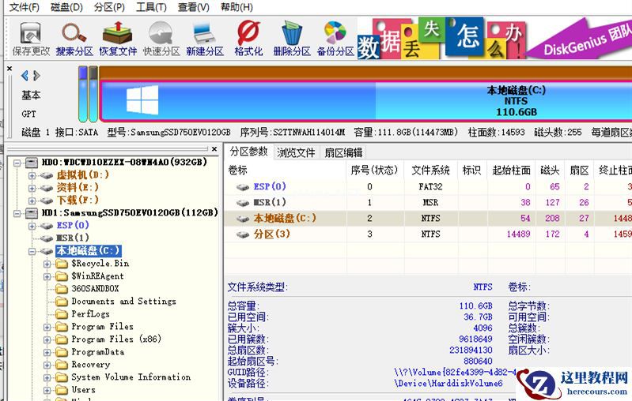This screenshot has height=401, width=632.
Task: Close the left tree panel
Action: click(214, 149)
